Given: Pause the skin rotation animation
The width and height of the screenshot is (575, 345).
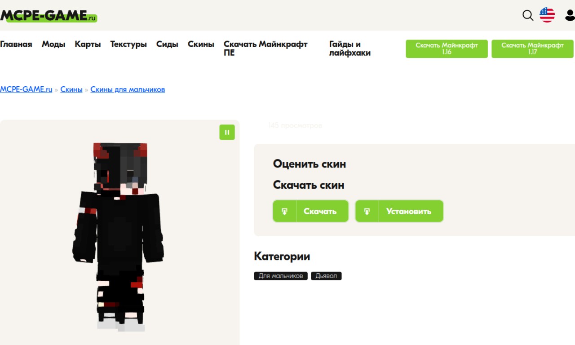Looking at the screenshot, I should (x=227, y=132).
